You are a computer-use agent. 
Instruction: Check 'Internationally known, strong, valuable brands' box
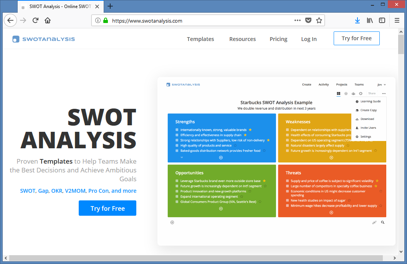click(177, 130)
